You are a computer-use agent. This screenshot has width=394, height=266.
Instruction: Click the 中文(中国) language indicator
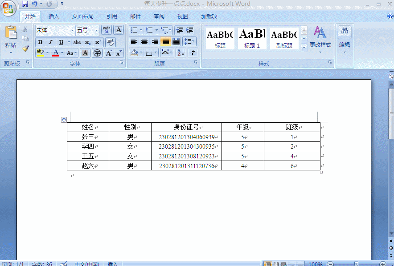[87, 264]
